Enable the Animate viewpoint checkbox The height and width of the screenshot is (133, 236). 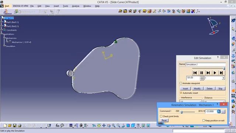tap(181, 83)
